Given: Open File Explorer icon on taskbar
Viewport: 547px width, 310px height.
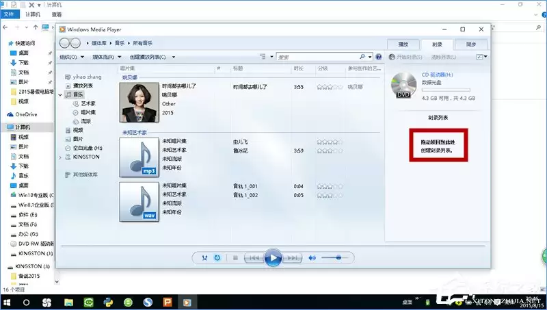Looking at the screenshot, I should coord(68,302).
